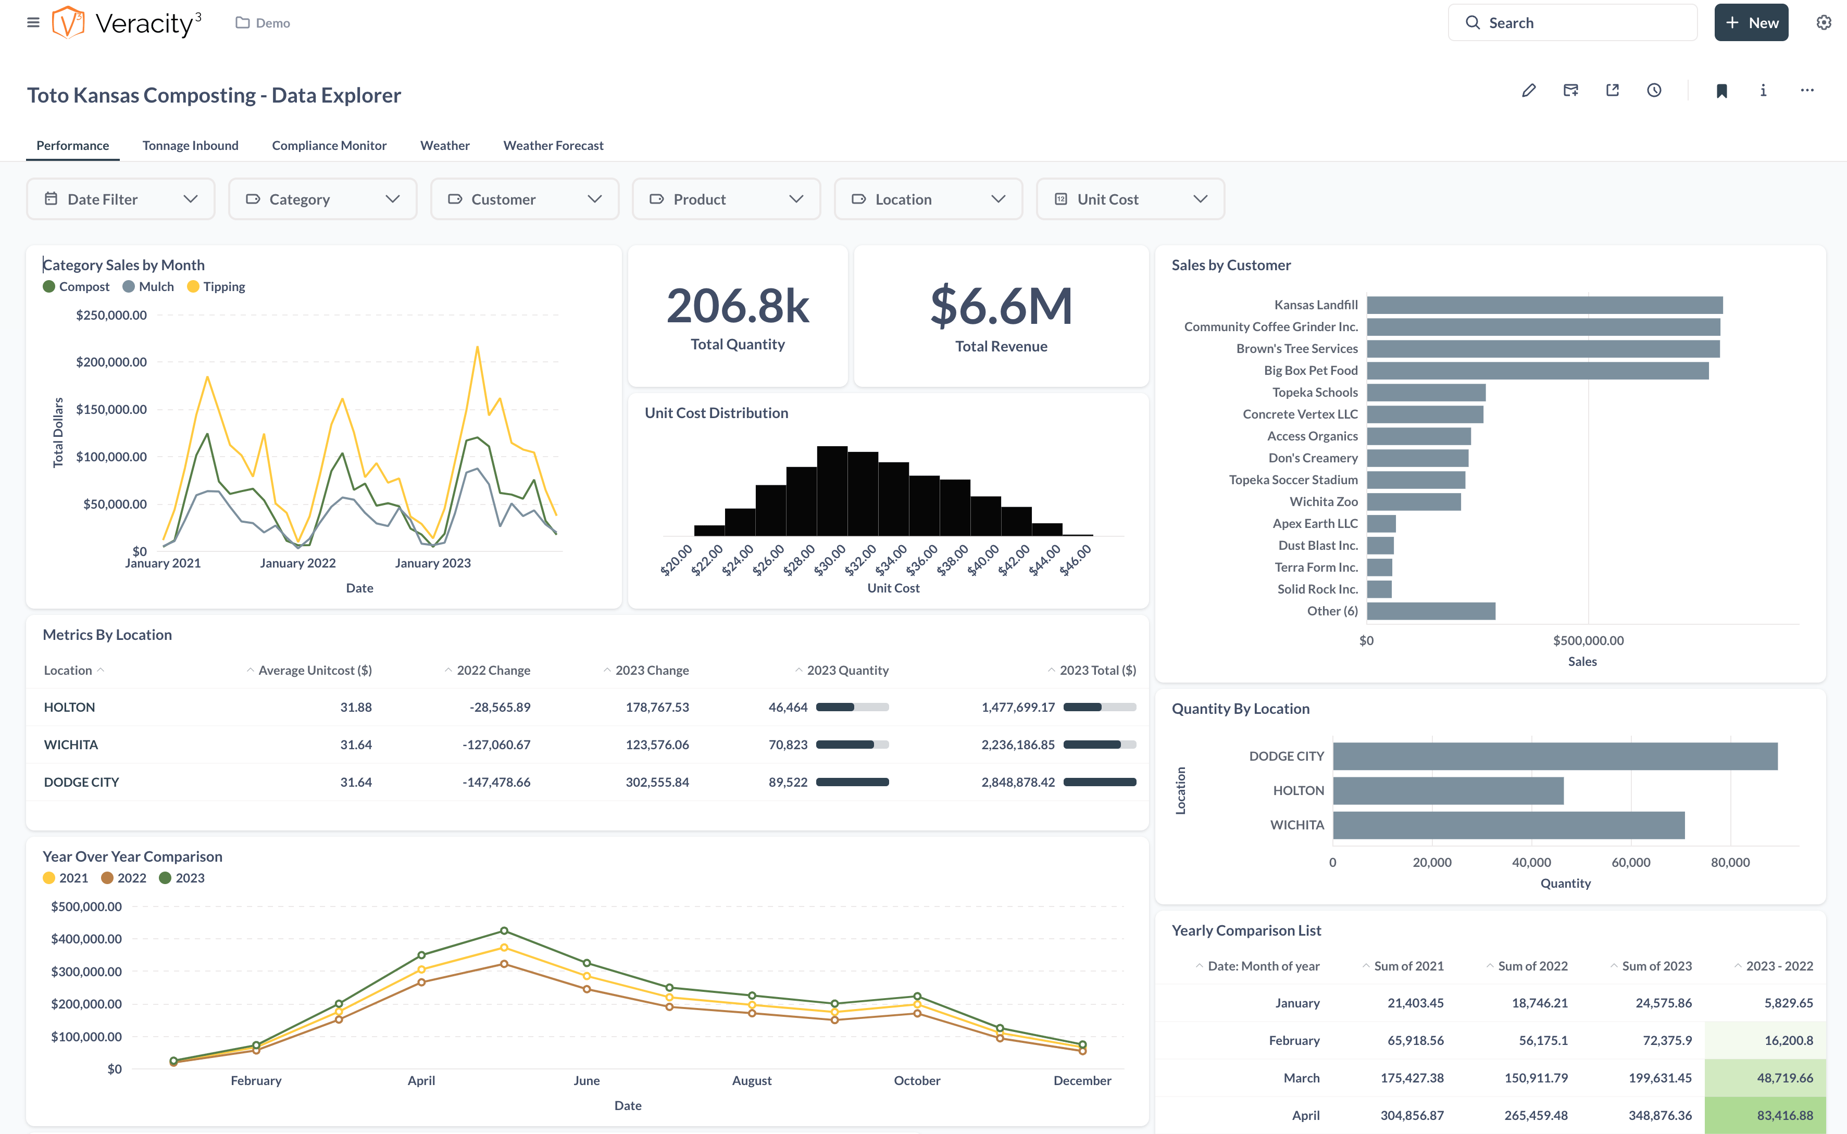Click the bookmark icon
This screenshot has height=1134, width=1847.
(1721, 90)
